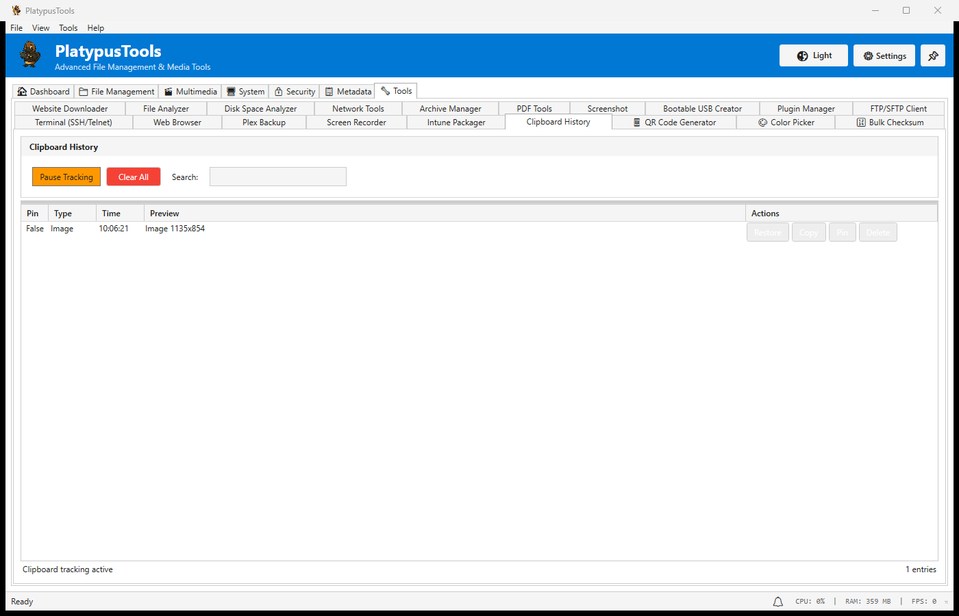The width and height of the screenshot is (959, 616).
Task: Open the Dashboard tab with house icon
Action: coord(43,92)
